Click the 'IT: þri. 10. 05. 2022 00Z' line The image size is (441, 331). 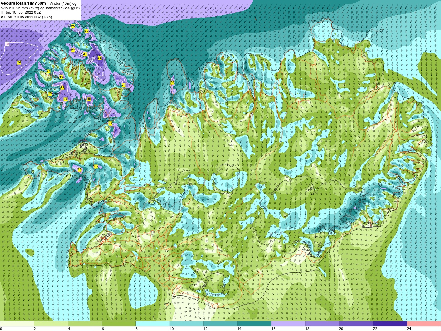pyautogui.click(x=21, y=12)
